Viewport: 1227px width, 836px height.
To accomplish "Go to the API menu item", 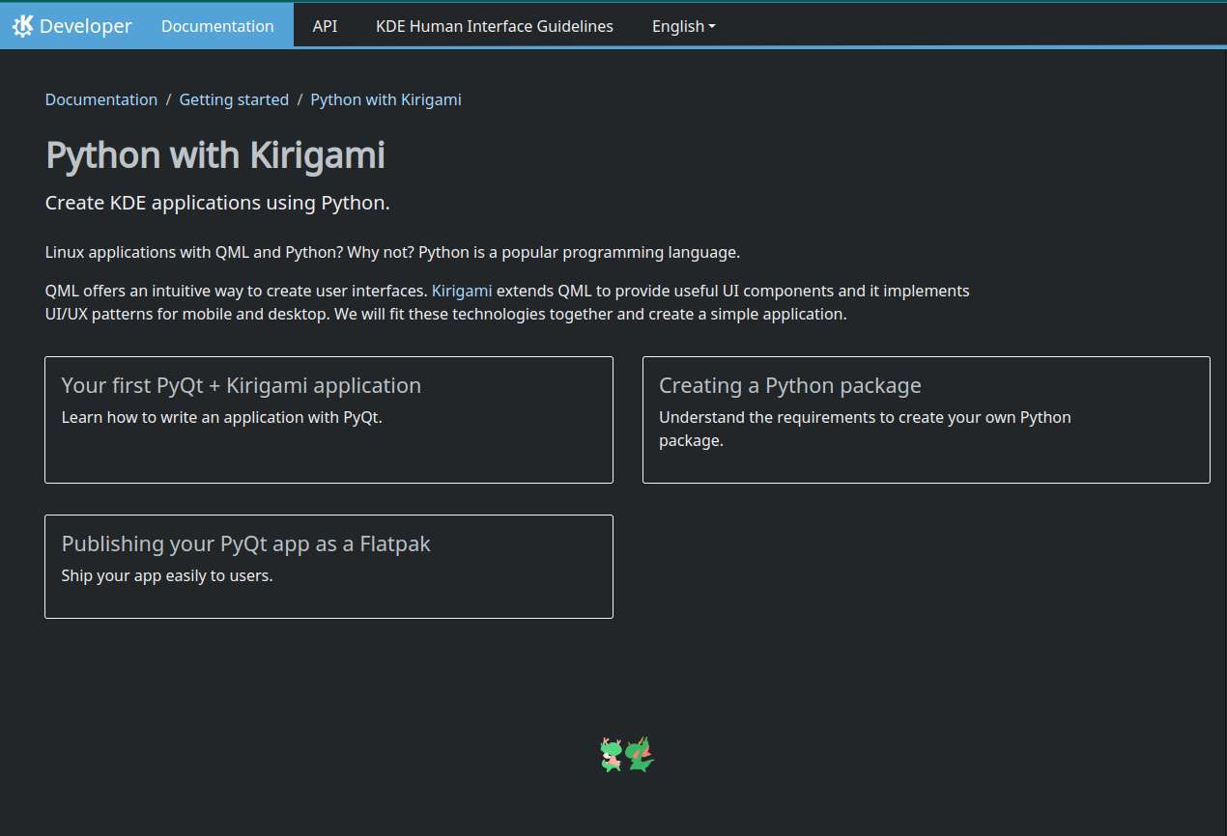I will (325, 26).
